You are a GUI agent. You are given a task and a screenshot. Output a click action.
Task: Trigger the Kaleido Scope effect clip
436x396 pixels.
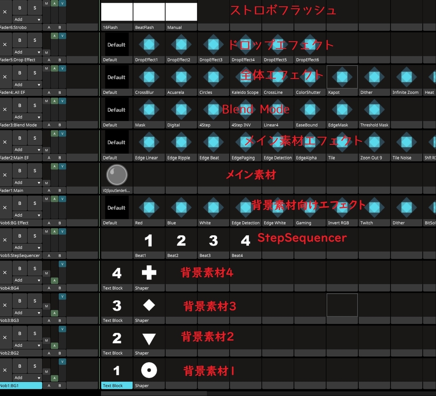pos(245,77)
